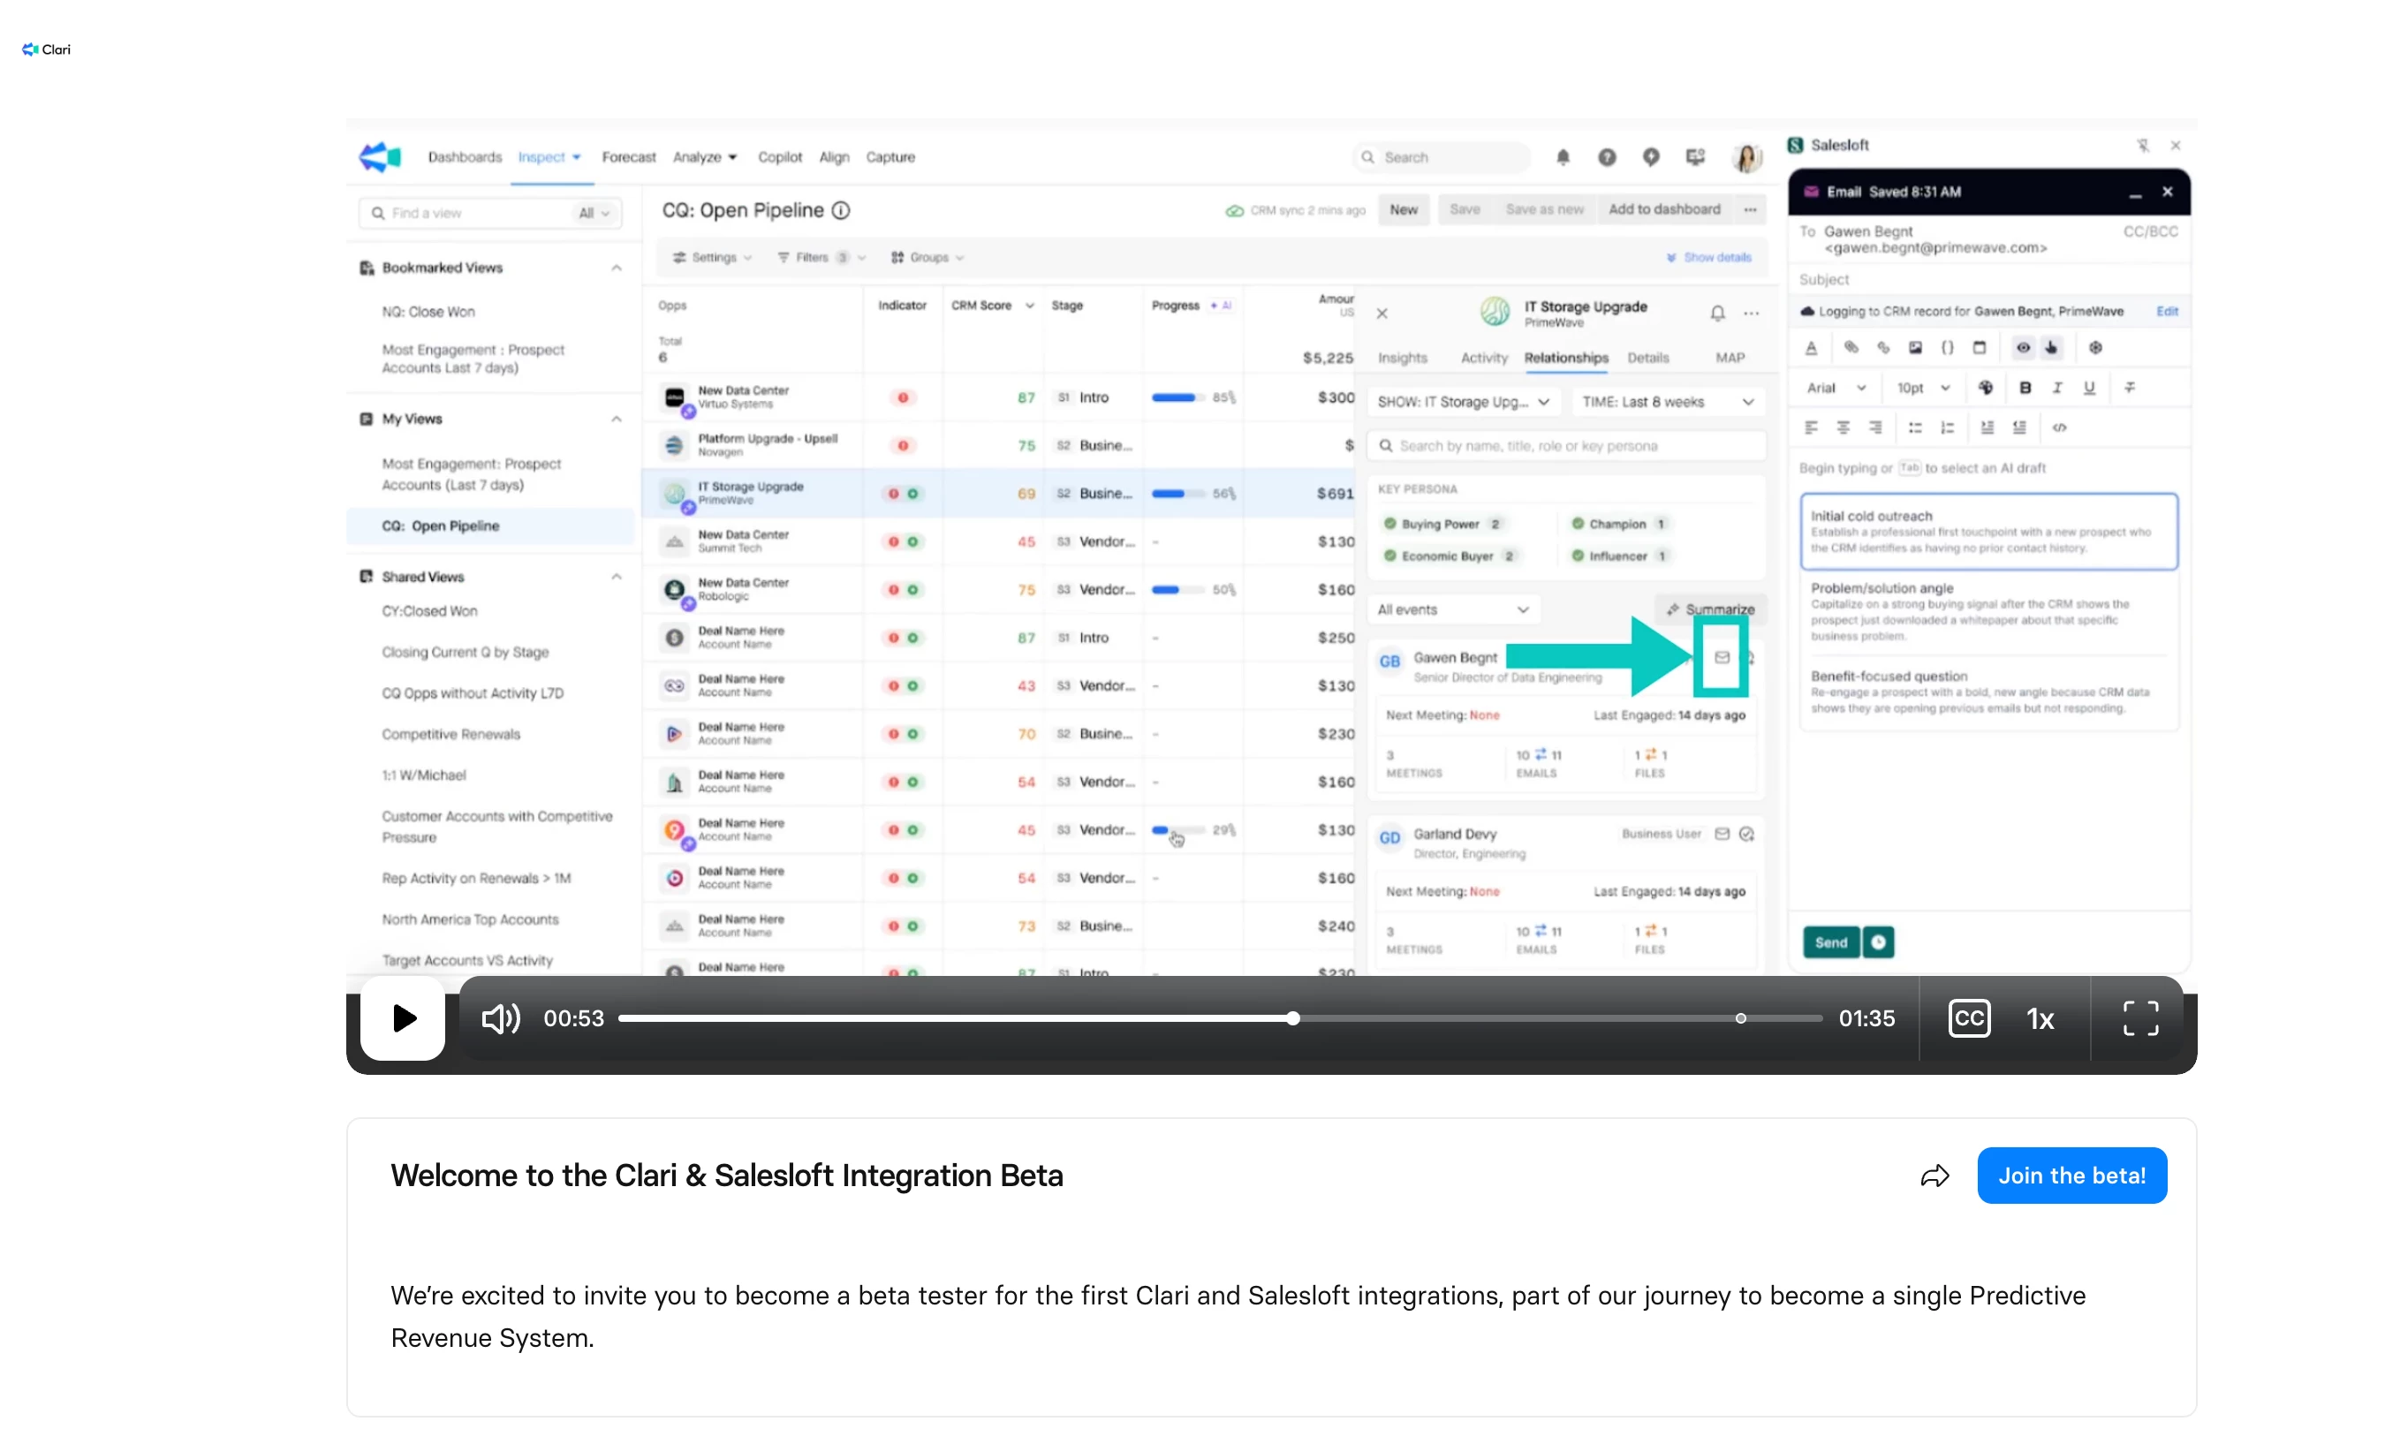Open the 1x playback speed menu
2385x1429 pixels.
[x=2040, y=1019]
